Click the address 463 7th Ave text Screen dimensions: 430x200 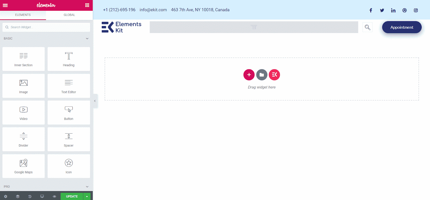200,10
